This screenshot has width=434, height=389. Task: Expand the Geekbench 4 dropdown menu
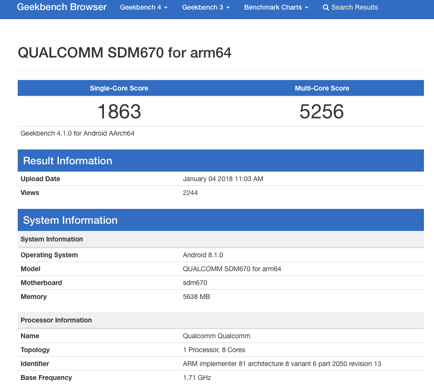coord(144,8)
